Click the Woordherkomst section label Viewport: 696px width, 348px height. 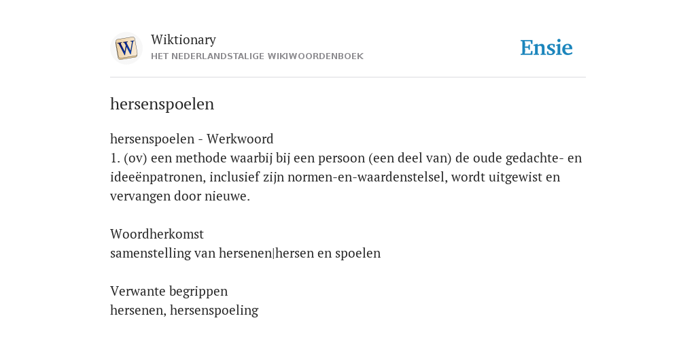[x=157, y=234]
